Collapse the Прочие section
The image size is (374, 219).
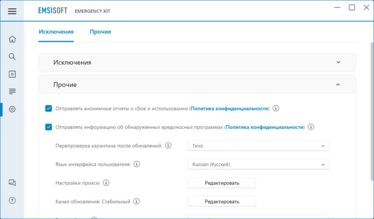338,85
